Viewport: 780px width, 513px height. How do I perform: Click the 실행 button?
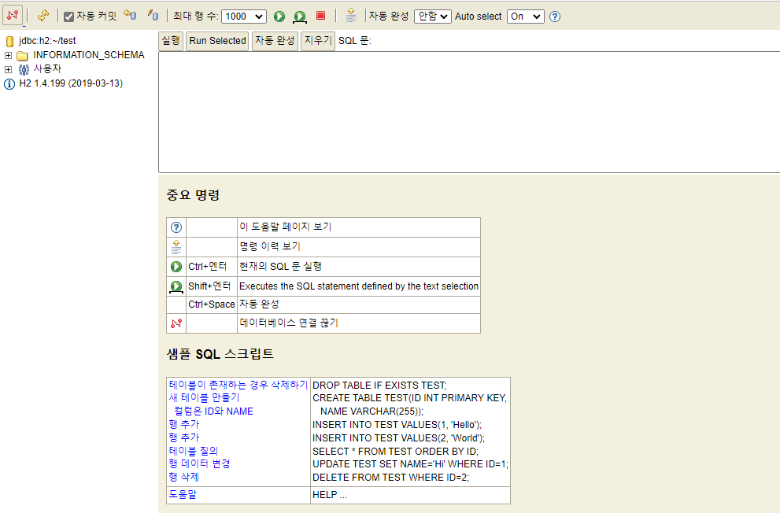click(x=171, y=41)
